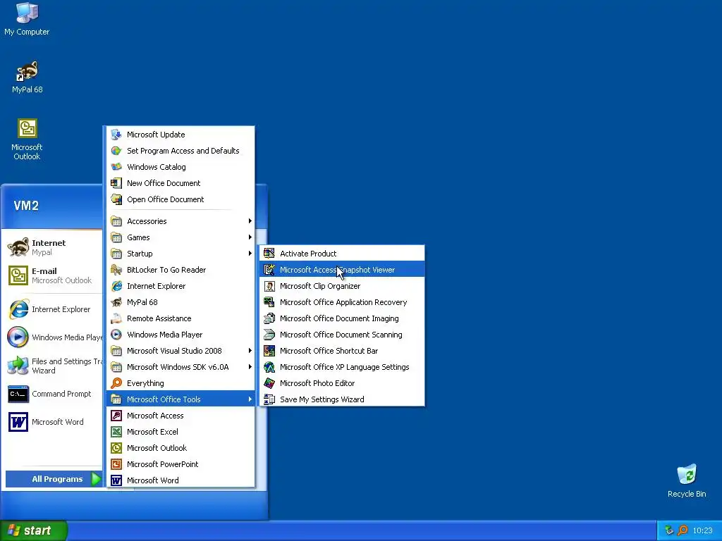
Task: Click the Save My Settings Wizard icon
Action: pyautogui.click(x=269, y=399)
